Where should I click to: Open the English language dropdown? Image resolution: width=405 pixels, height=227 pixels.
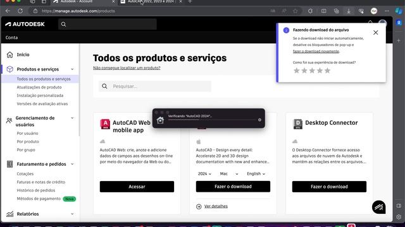pos(256,174)
